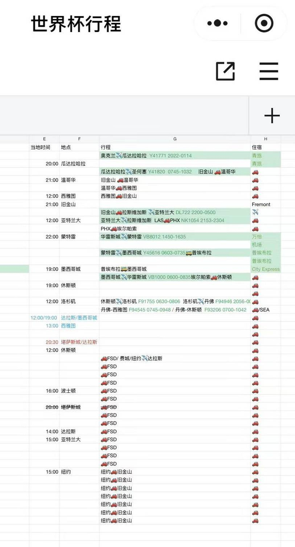
Task: Select the blue 12:00/19:00 time cell
Action: pyautogui.click(x=44, y=318)
